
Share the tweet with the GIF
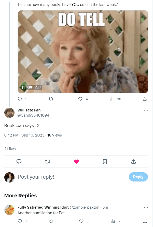coord(145,99)
